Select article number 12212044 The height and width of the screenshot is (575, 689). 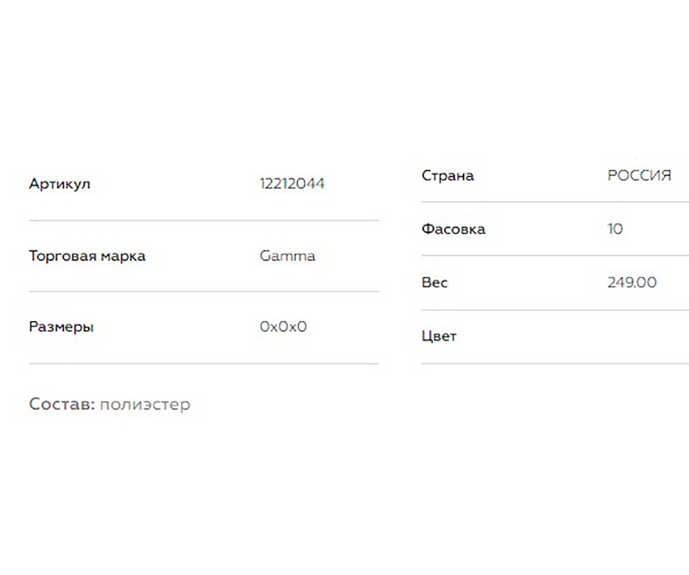(292, 184)
